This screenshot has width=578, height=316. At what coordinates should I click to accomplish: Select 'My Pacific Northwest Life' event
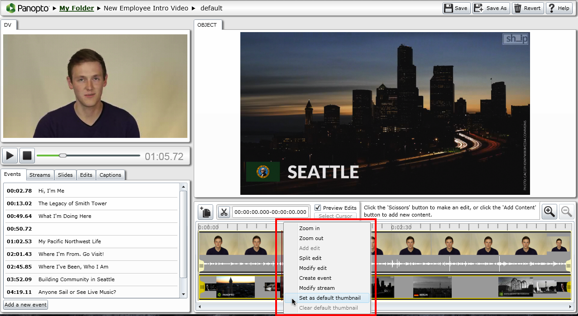[91, 241]
